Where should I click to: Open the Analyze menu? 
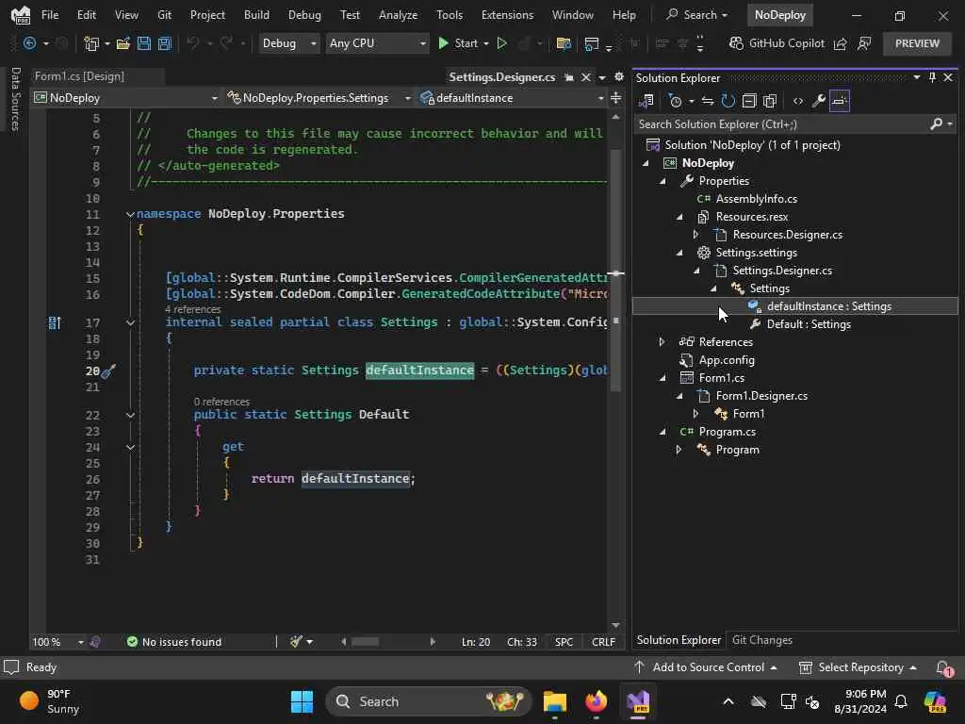pos(399,15)
